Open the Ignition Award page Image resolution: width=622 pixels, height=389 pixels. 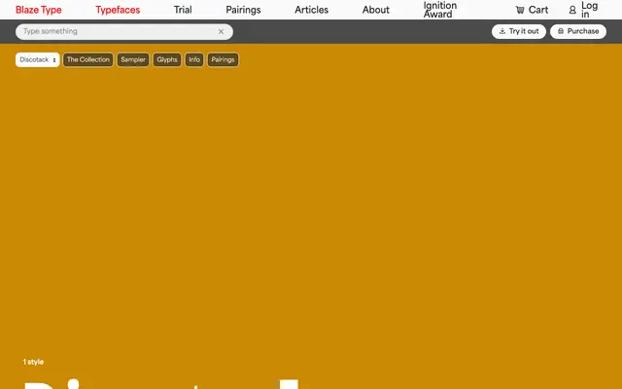tap(440, 10)
